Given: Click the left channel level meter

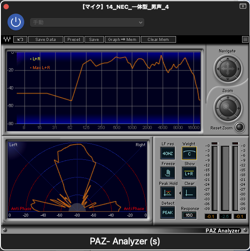Looking at the screenshot, I should (x=215, y=178).
